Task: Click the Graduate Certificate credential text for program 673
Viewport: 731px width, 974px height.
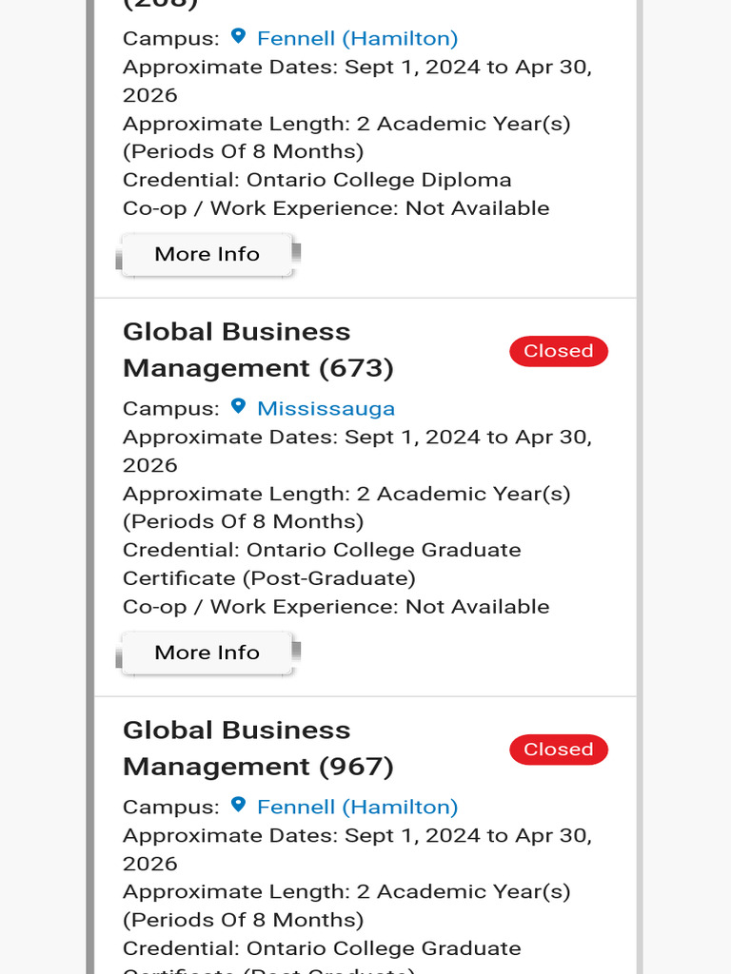Action: click(x=322, y=564)
